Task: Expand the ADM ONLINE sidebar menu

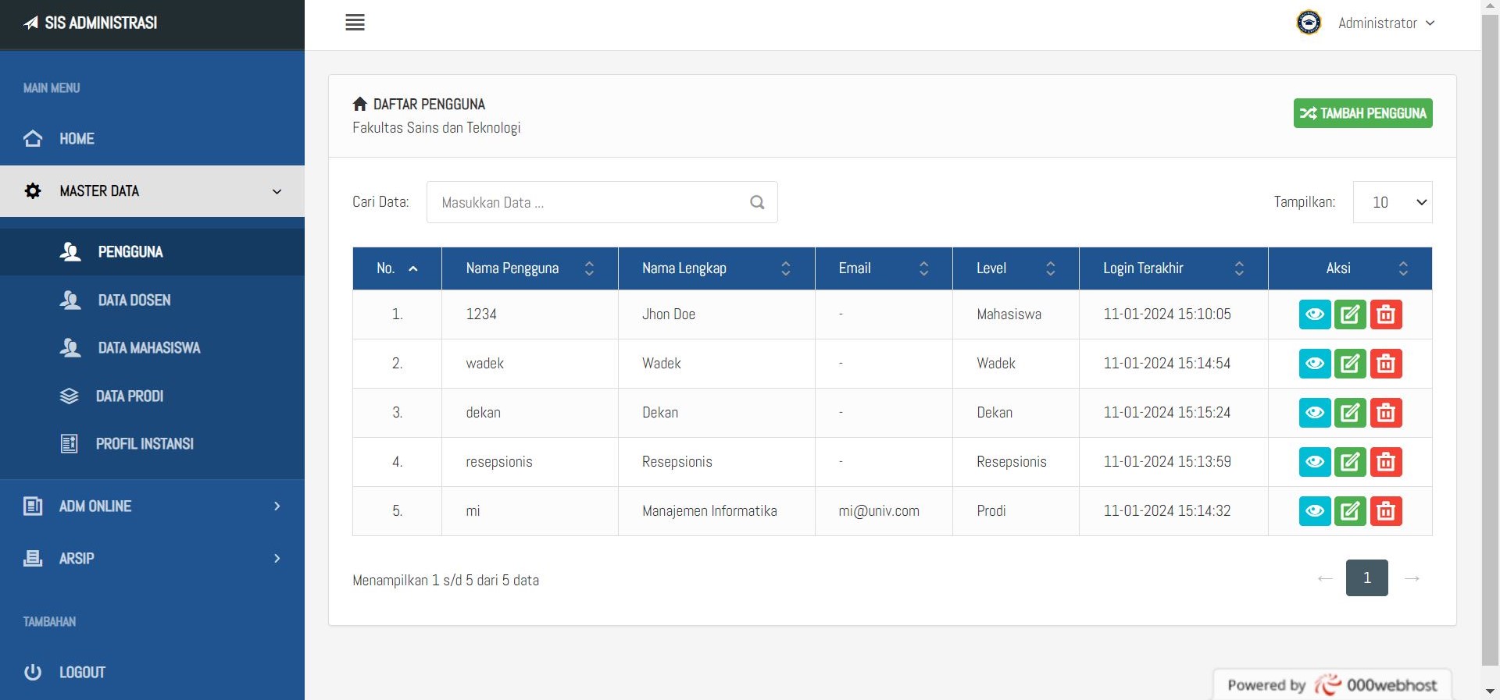Action: pos(152,506)
